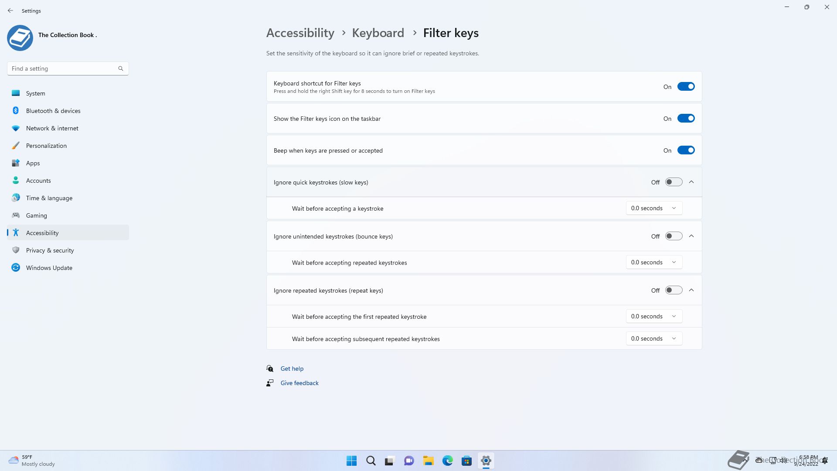Open the subsequent repeated keystrokes delay dropdown
This screenshot has width=837, height=471.
(653, 338)
